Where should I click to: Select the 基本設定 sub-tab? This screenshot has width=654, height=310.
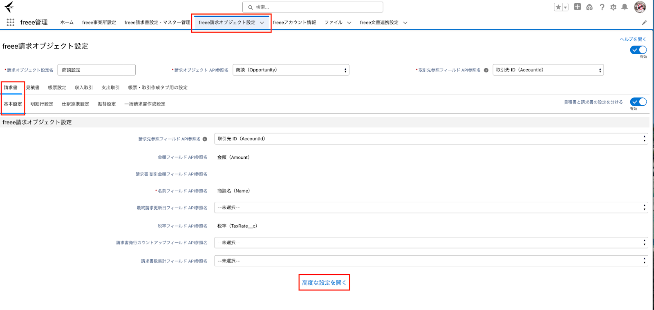(13, 104)
